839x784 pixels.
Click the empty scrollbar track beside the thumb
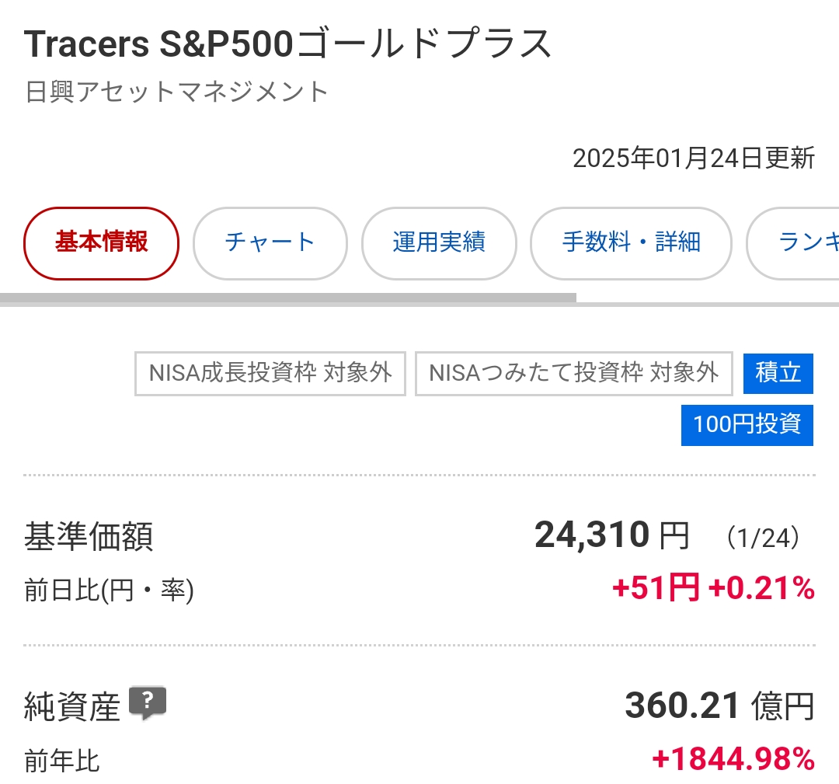[708, 304]
